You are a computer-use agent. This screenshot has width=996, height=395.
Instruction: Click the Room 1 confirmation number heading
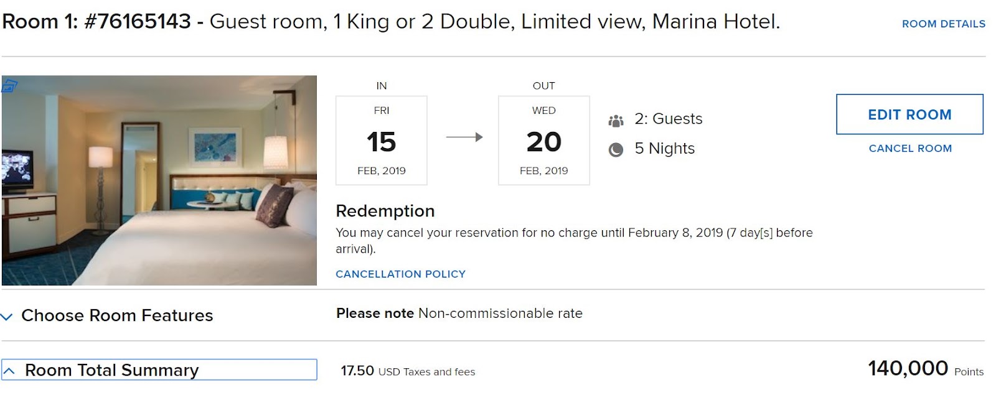point(96,22)
